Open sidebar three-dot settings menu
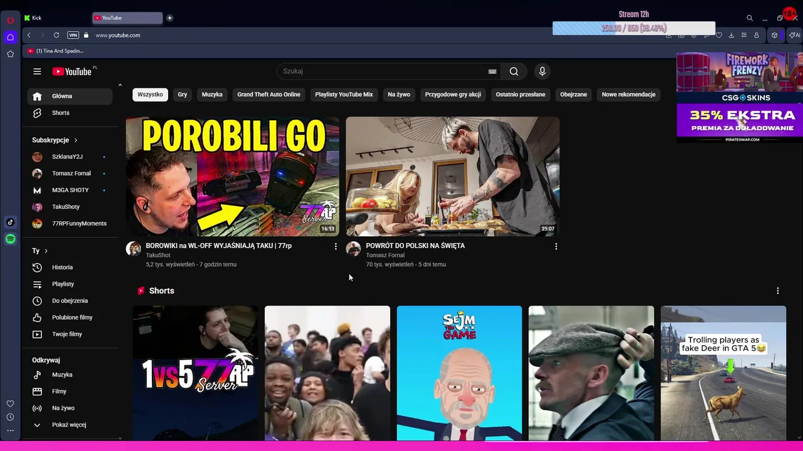Screen dimensions: 803x451 [10, 430]
